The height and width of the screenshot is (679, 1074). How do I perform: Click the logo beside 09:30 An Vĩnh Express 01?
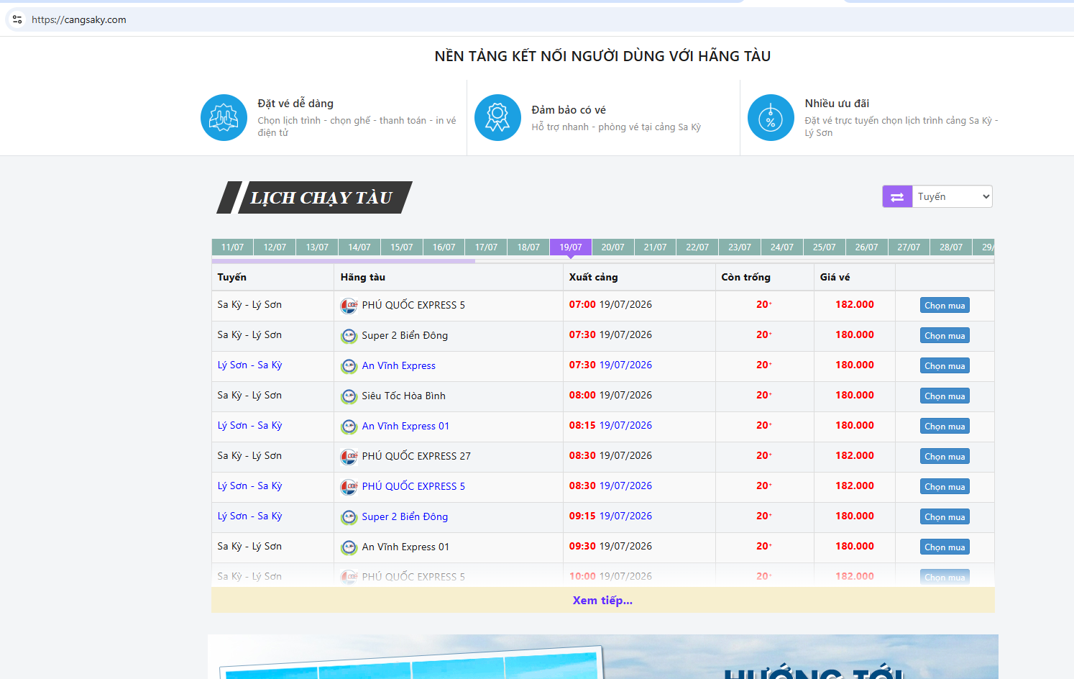[349, 547]
